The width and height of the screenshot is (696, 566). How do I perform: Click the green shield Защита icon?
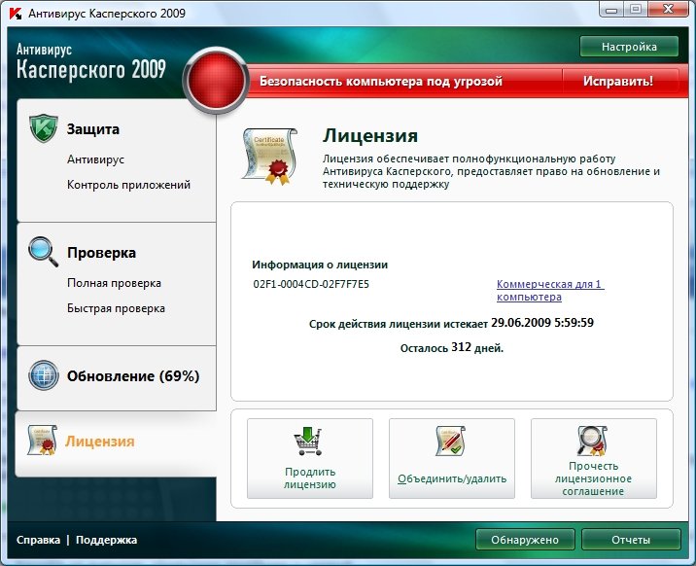tap(44, 128)
